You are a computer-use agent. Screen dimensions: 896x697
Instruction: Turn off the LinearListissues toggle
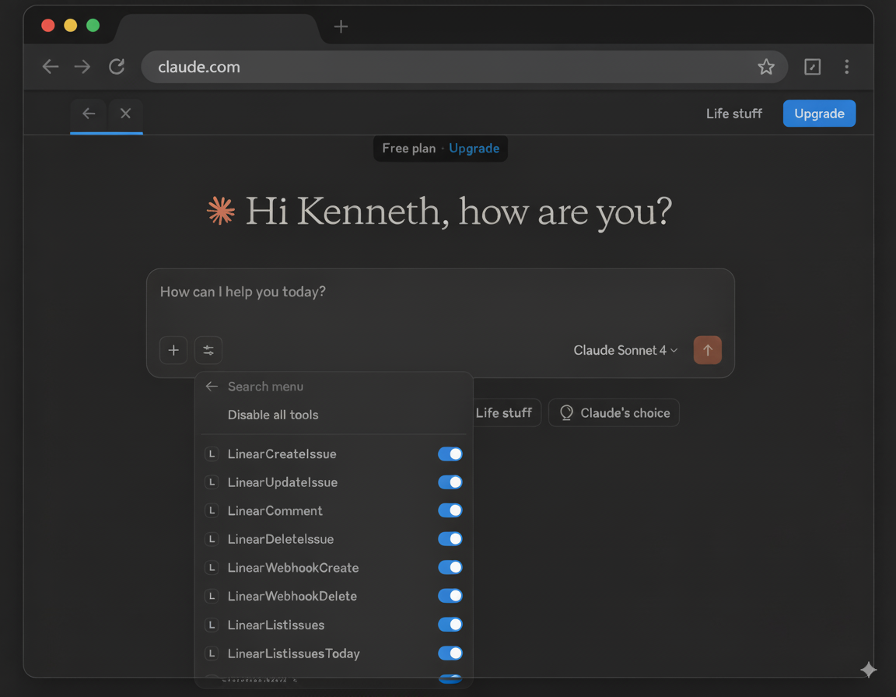tap(450, 625)
